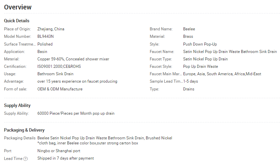Click the truncated Faucet Main Market label
280x165 pixels.
(x=166, y=74)
